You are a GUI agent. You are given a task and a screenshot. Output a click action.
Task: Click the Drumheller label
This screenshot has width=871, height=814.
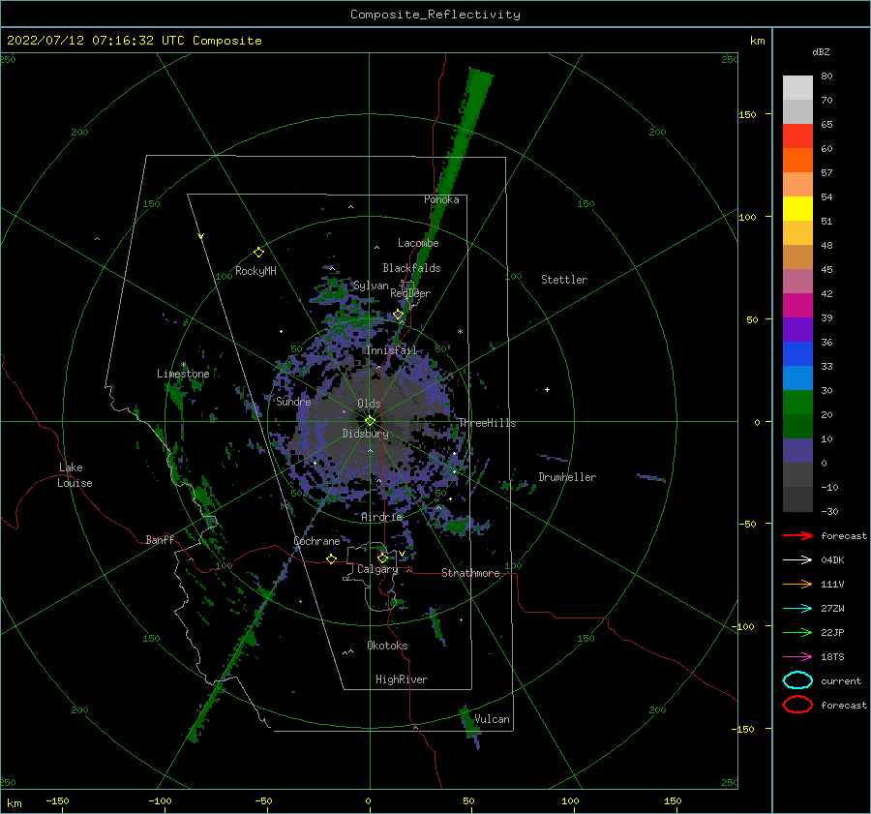pyautogui.click(x=567, y=477)
